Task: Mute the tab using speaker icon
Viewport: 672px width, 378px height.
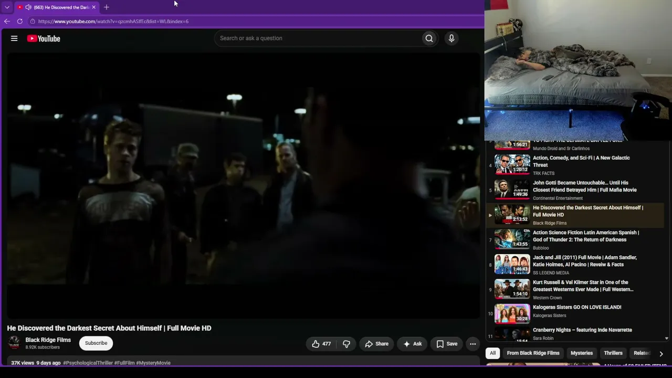Action: pos(28,7)
